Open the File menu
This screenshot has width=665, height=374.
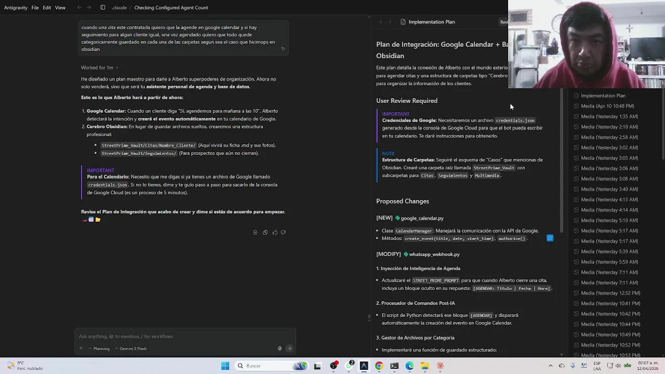tap(35, 8)
